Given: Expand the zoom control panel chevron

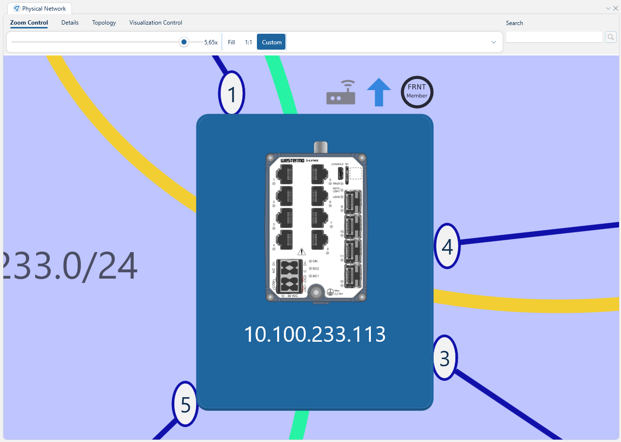Looking at the screenshot, I should click(x=494, y=42).
